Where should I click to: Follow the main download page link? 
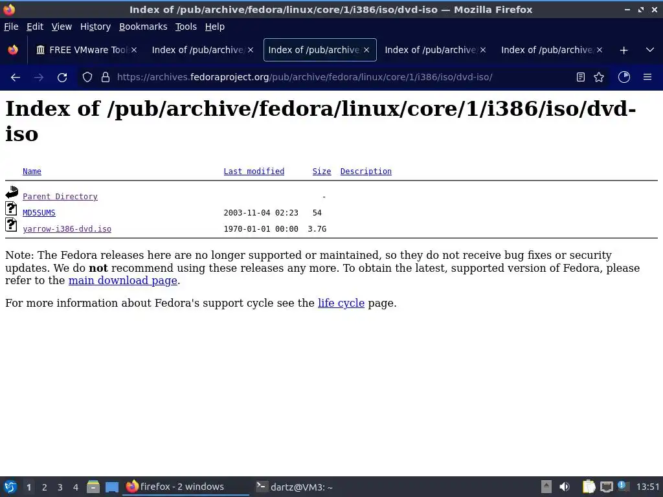(122, 281)
